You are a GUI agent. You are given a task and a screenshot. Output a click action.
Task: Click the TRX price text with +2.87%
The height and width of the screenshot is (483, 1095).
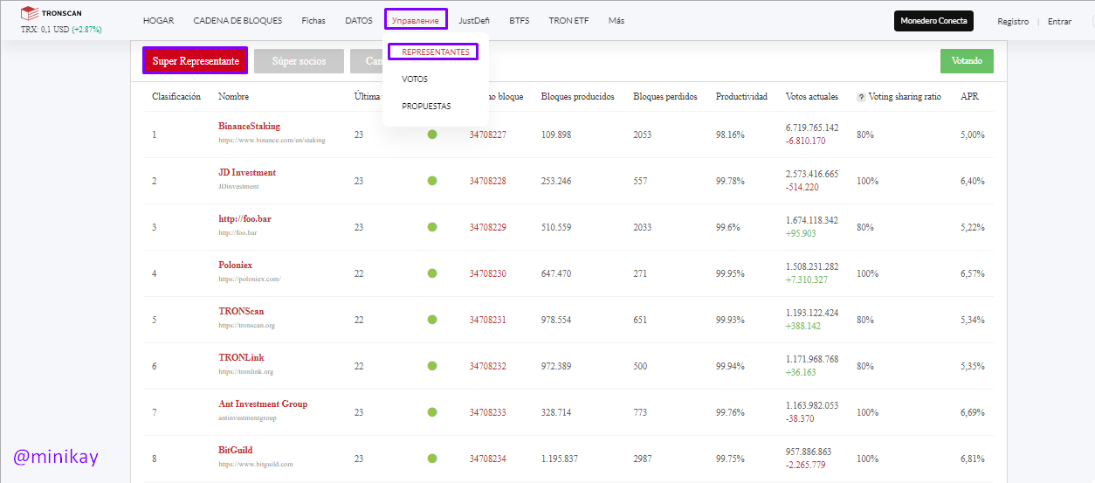[61, 30]
